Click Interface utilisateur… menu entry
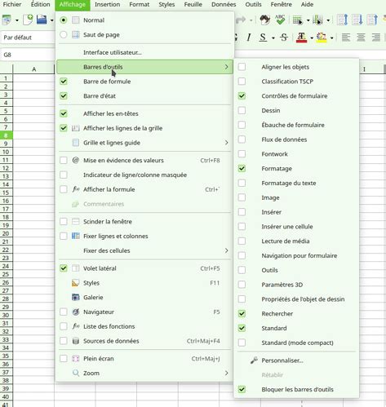Image resolution: width=386 pixels, height=407 pixels. tap(144, 52)
